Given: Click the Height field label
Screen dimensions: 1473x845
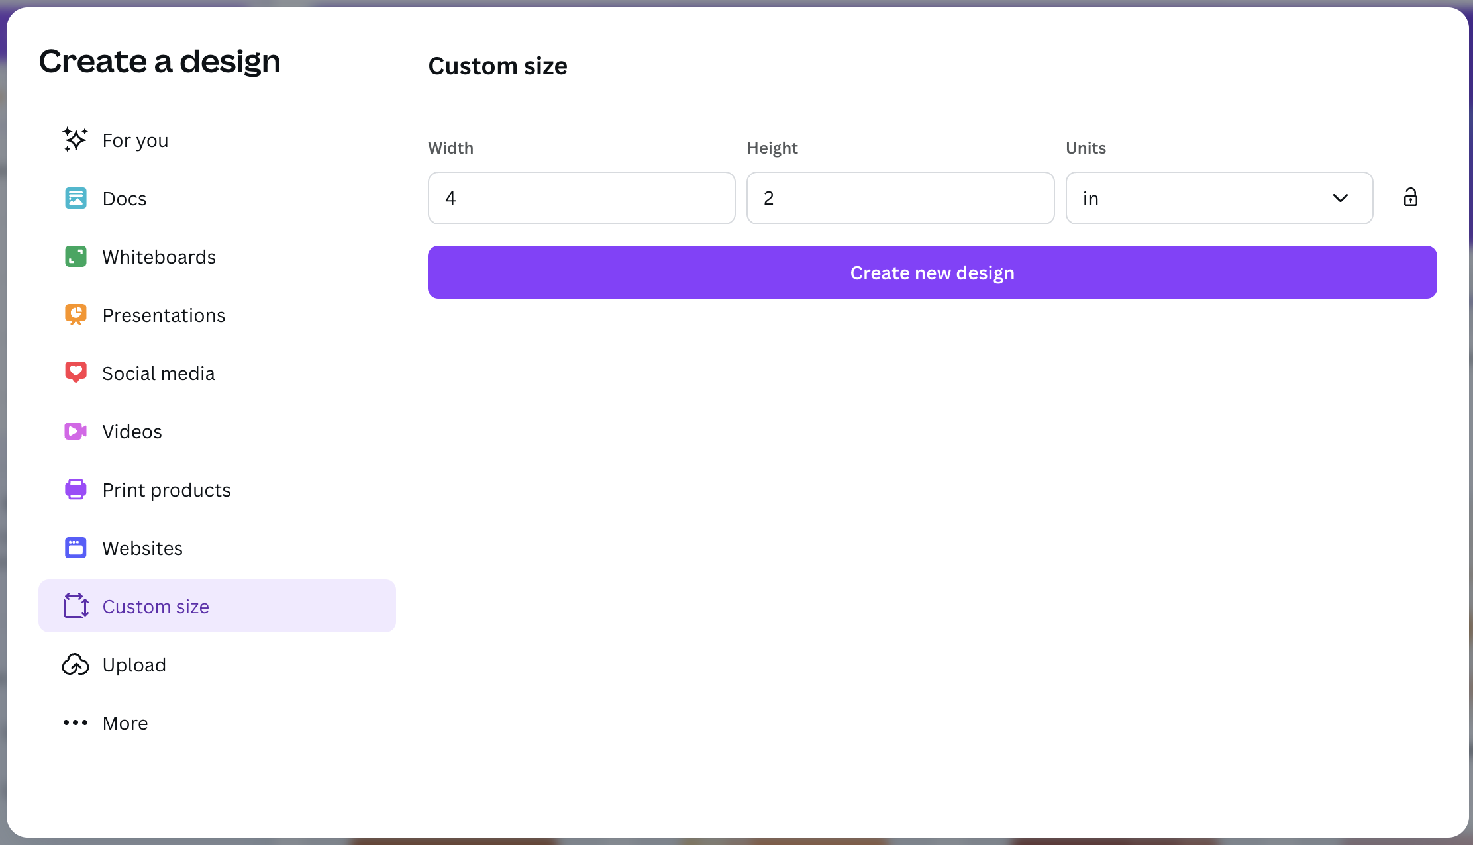Looking at the screenshot, I should coord(772,148).
